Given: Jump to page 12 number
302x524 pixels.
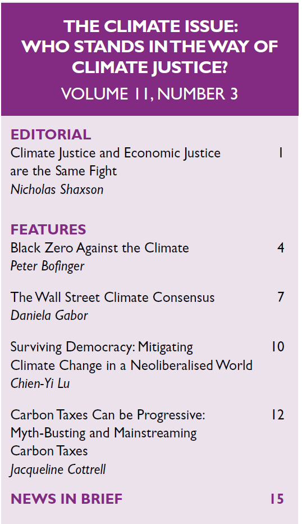Looking at the screenshot, I should point(278,415).
